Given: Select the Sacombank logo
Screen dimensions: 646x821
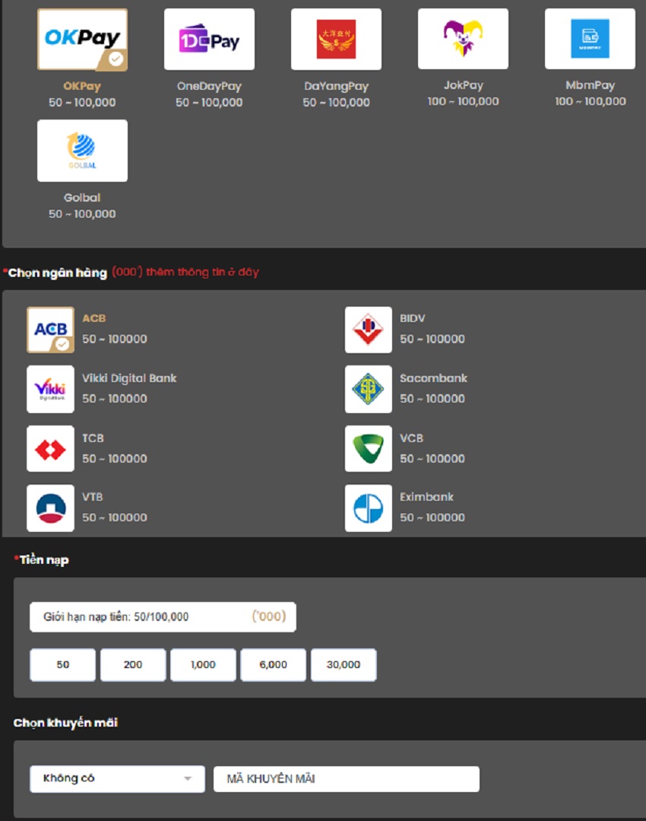Looking at the screenshot, I should (369, 389).
